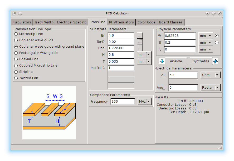This screenshot has height=161, width=234.
Task: Open the Er substrate material picker button
Action: point(140,36)
